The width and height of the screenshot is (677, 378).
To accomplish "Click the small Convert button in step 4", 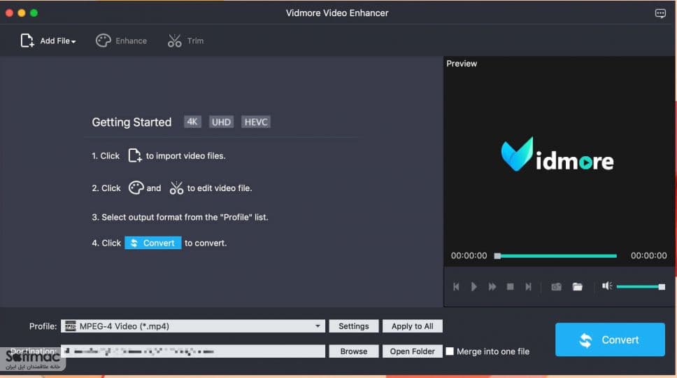I will coord(153,243).
